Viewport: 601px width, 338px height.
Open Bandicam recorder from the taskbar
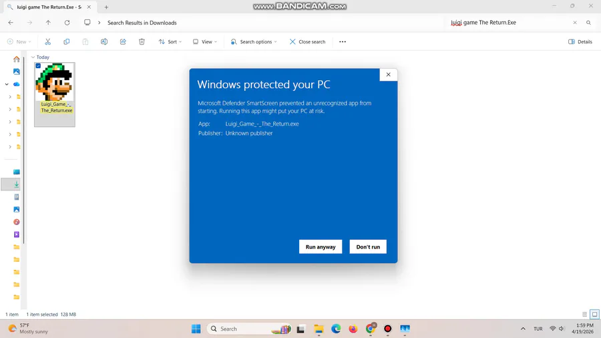pos(387,329)
